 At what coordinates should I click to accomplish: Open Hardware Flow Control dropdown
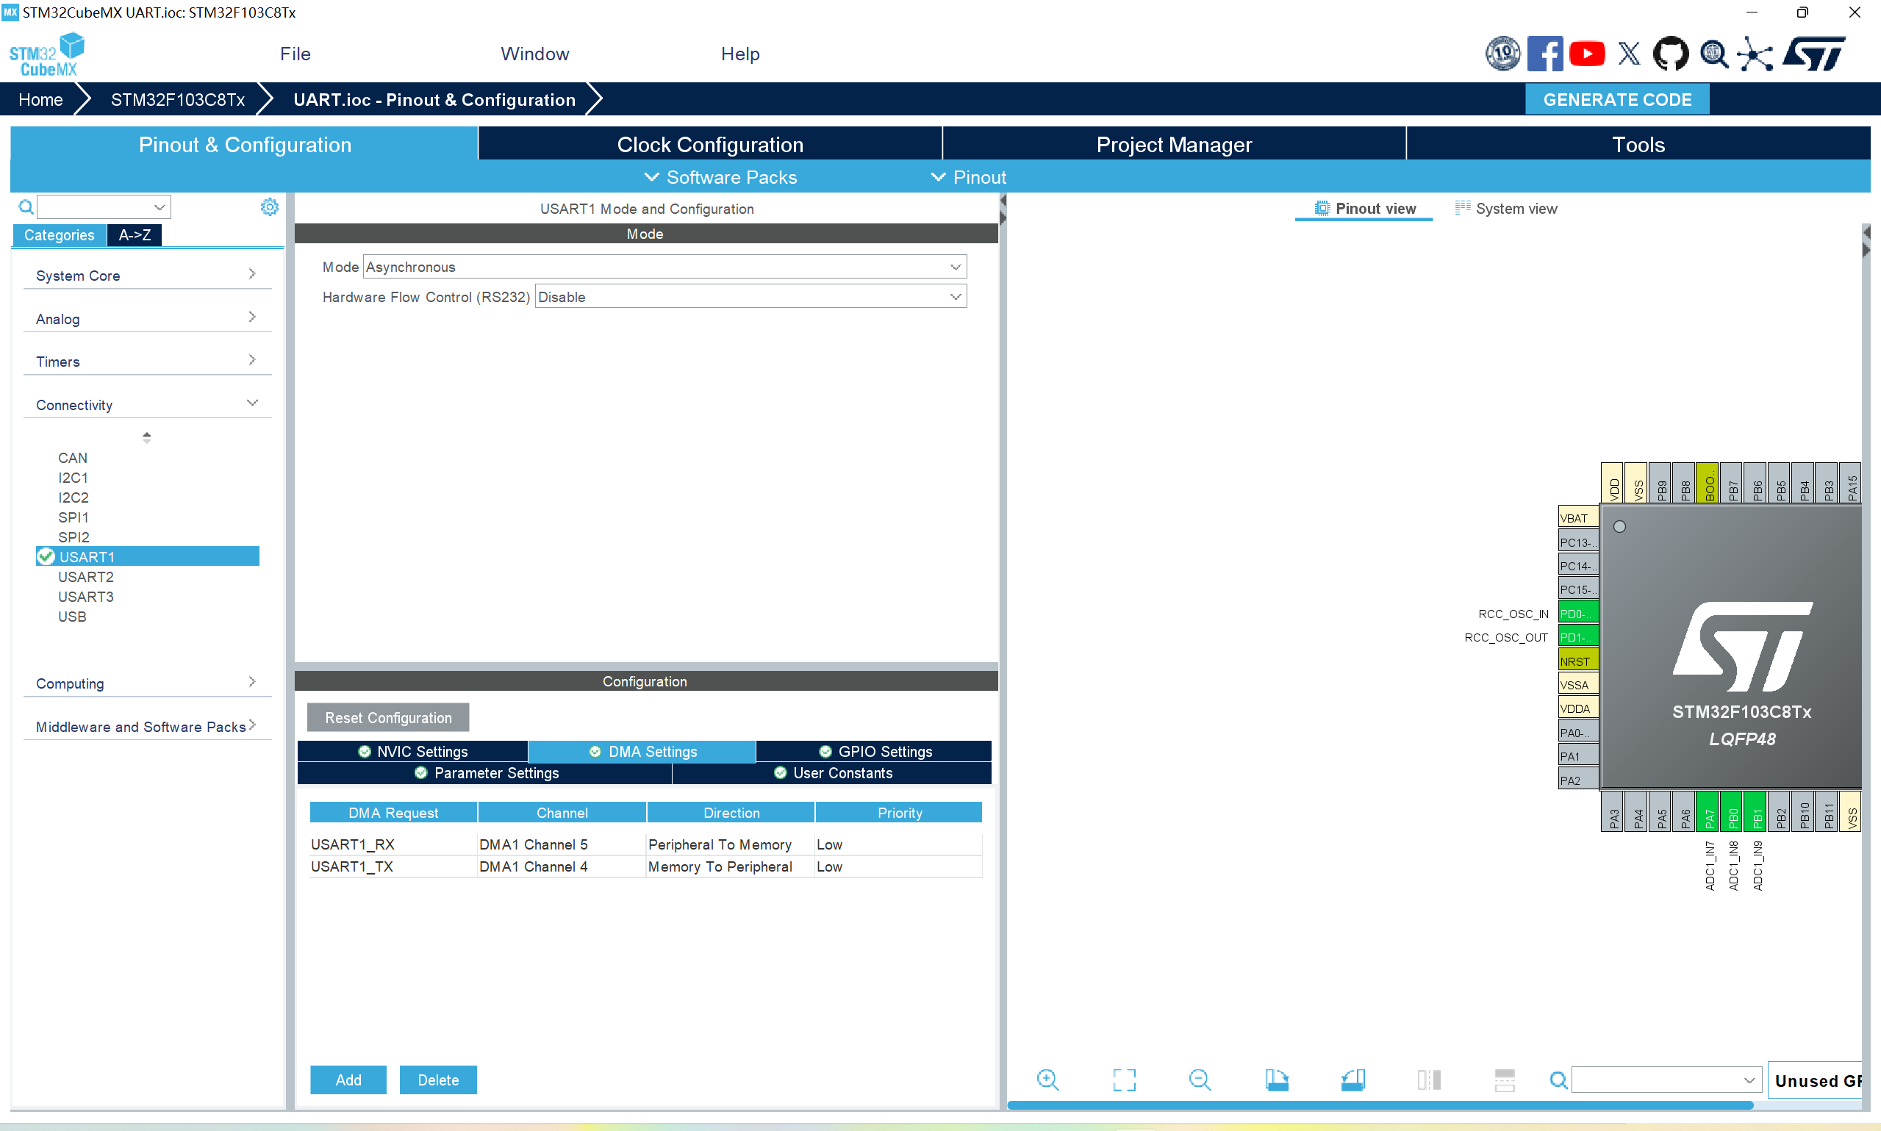point(750,297)
